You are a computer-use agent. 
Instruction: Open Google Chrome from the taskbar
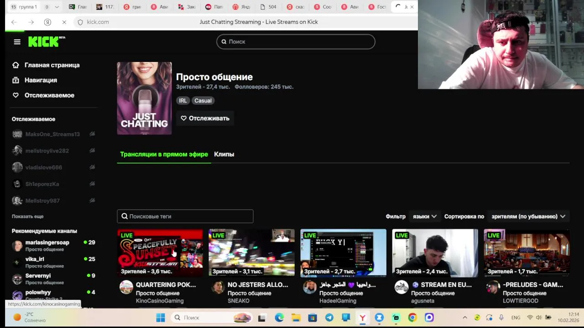click(x=412, y=318)
